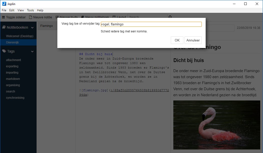The height and width of the screenshot is (153, 263).
Task: Open the File menu
Action: click(4, 10)
